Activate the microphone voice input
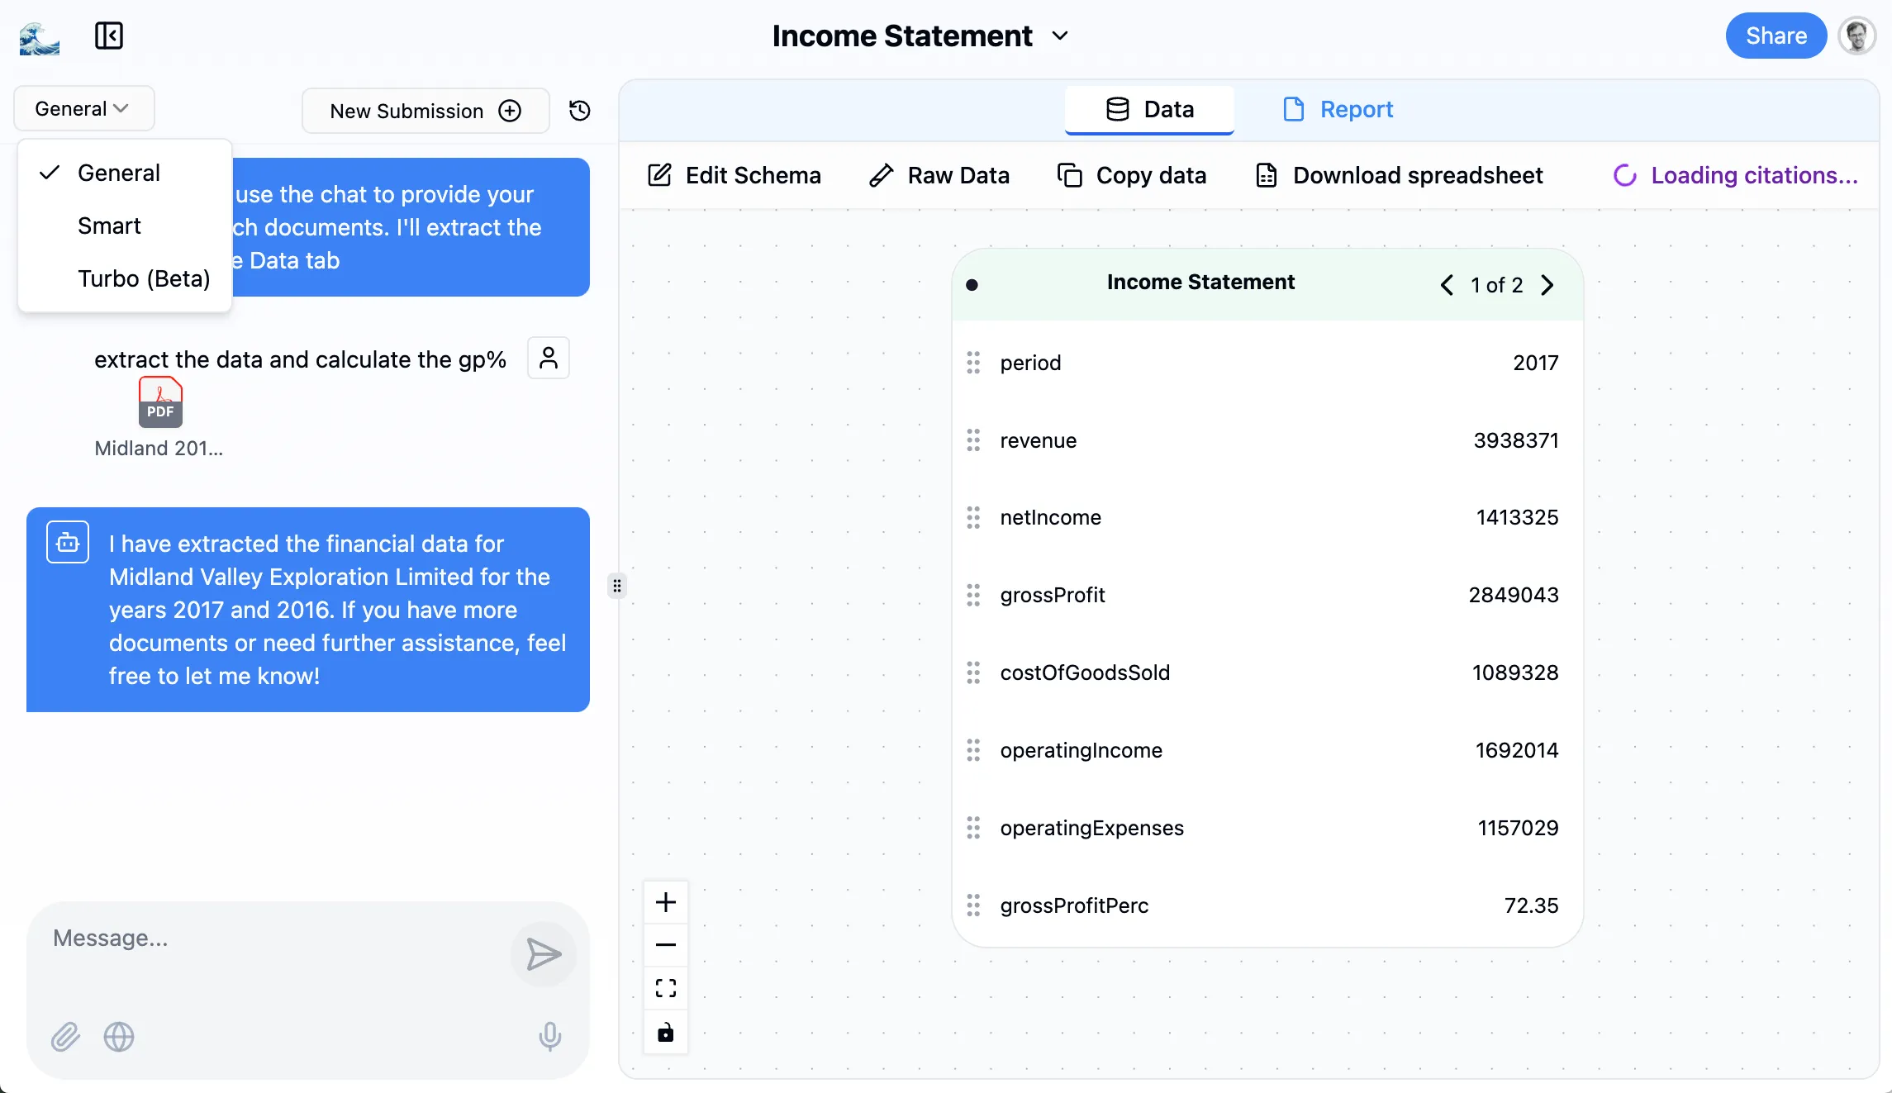1892x1093 pixels. pos(550,1036)
